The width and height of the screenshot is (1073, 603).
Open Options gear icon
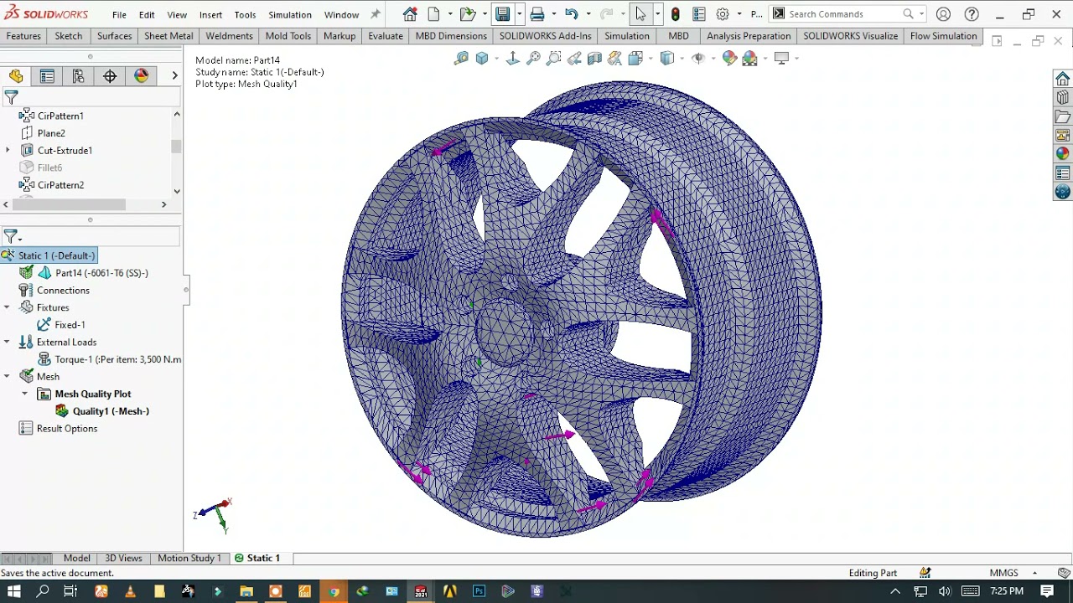(x=723, y=14)
